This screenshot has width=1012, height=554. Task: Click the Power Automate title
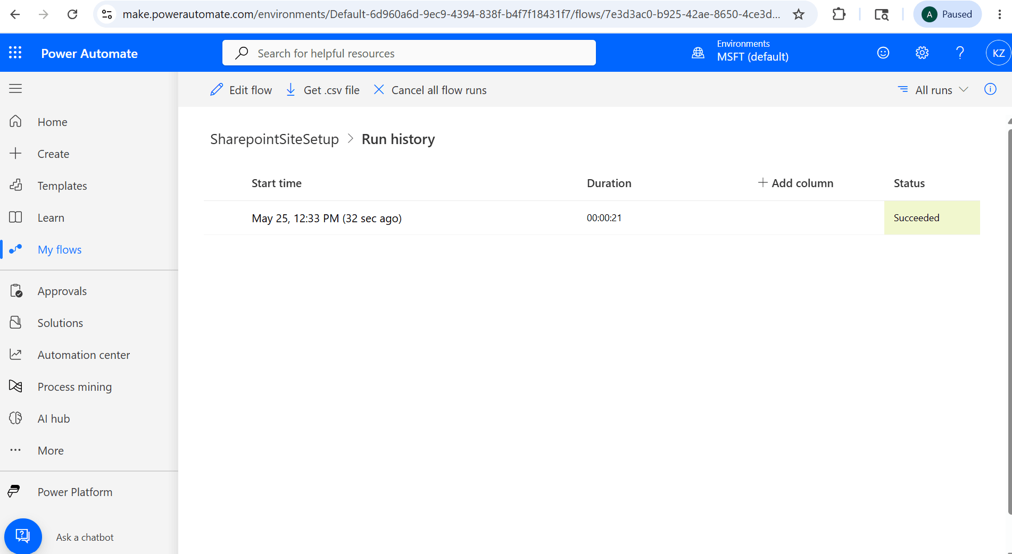pyautogui.click(x=89, y=53)
